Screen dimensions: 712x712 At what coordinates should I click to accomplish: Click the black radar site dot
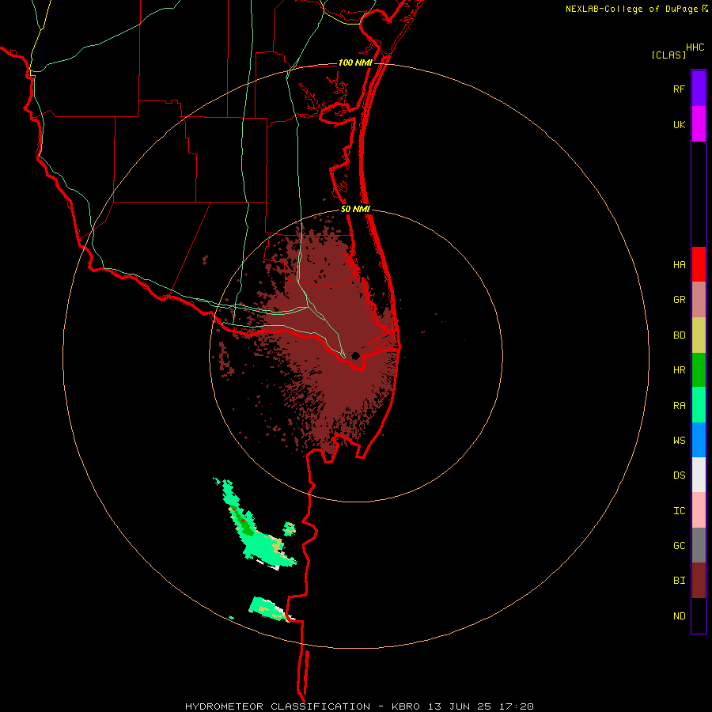coord(356,355)
